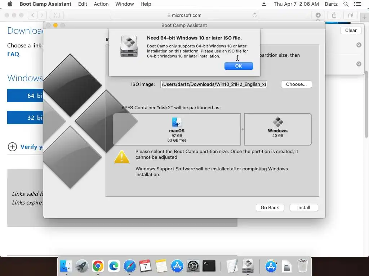Screen dimensions: 369x276
Task: Reveal the second download in Finder
Action: tap(359, 64)
